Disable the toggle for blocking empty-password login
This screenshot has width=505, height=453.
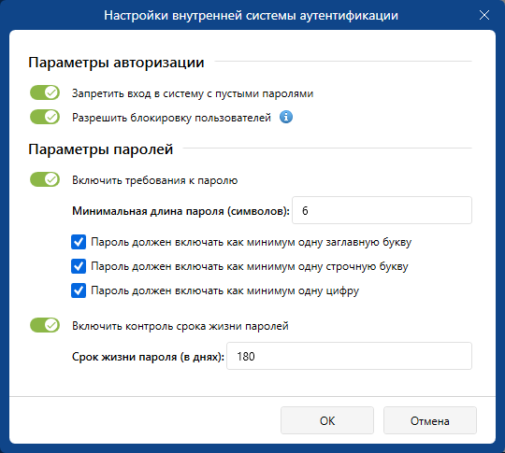(x=45, y=93)
